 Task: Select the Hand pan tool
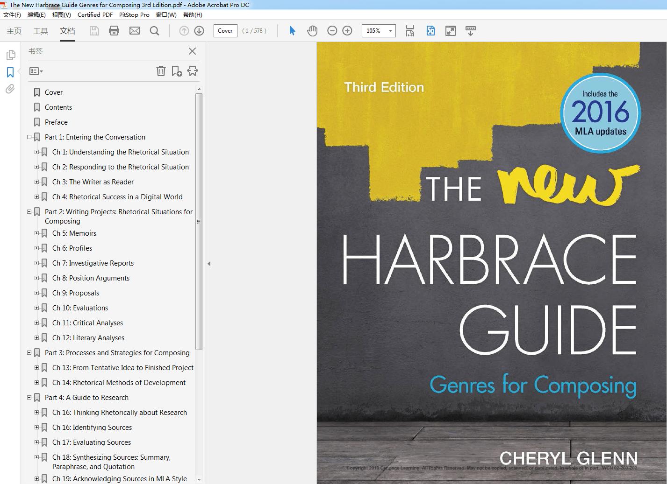312,31
